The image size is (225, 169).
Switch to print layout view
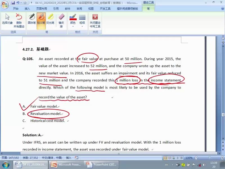pyautogui.click(x=165, y=158)
